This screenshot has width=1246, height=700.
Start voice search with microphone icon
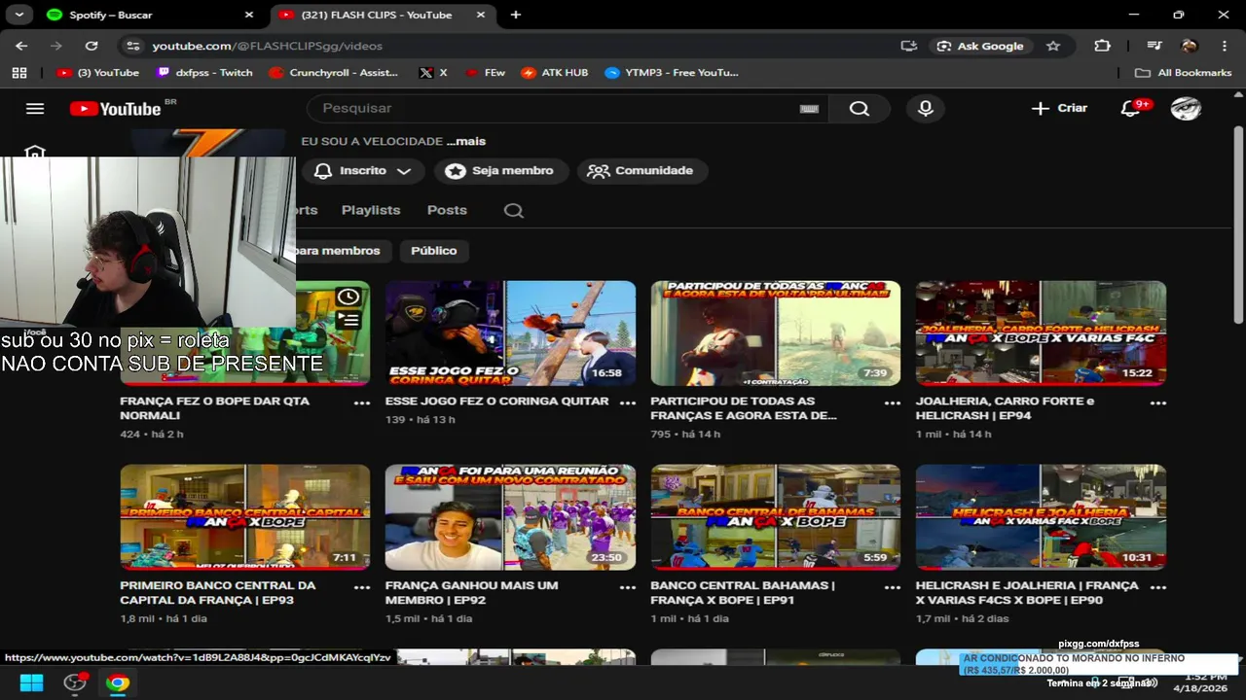tap(926, 108)
